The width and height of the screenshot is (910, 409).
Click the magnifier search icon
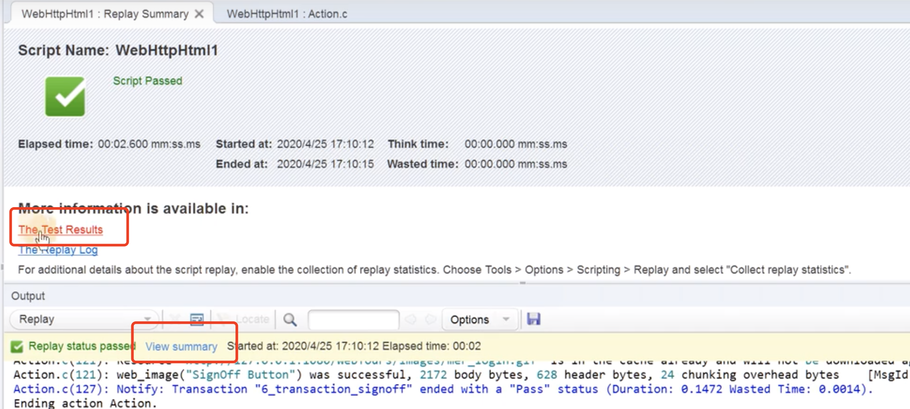tap(290, 319)
